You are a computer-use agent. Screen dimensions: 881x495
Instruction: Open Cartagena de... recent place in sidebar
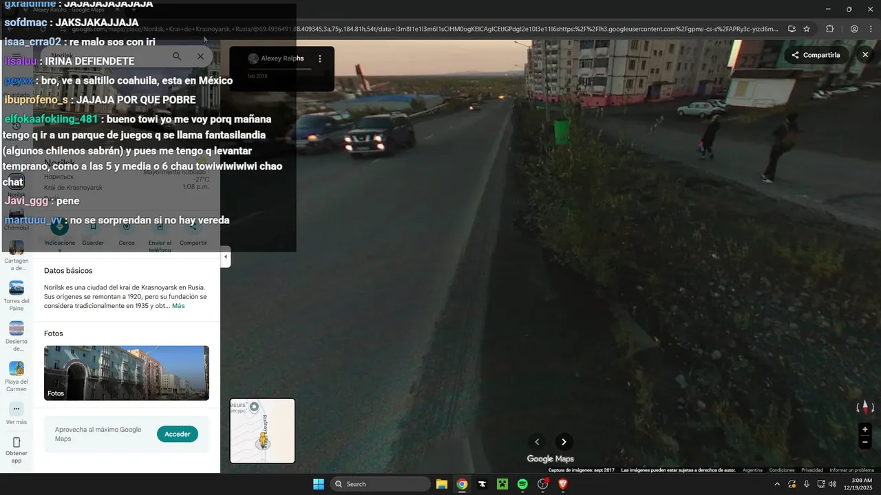pos(17,256)
